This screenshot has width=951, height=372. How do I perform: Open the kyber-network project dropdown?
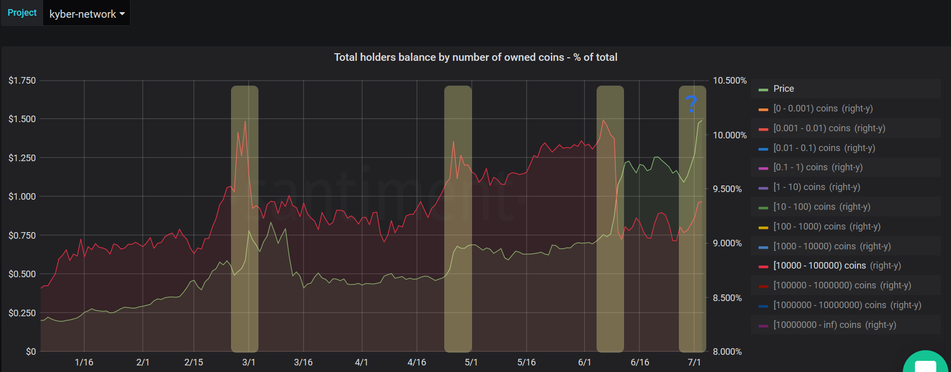[x=87, y=14]
